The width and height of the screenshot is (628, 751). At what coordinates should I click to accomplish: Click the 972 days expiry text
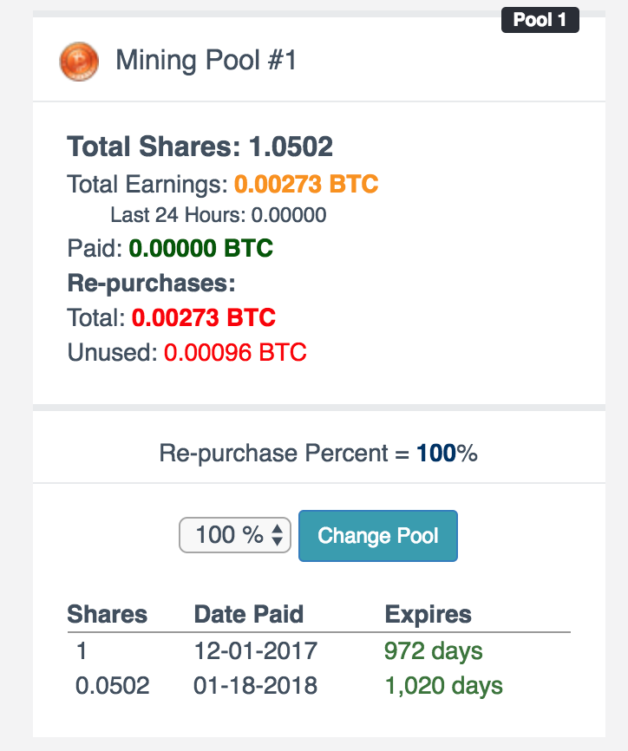click(433, 651)
